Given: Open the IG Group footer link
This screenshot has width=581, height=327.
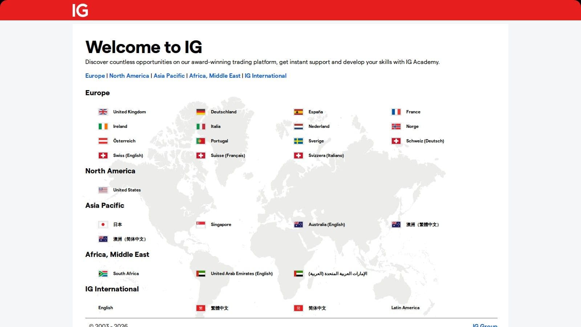Looking at the screenshot, I should (x=485, y=325).
